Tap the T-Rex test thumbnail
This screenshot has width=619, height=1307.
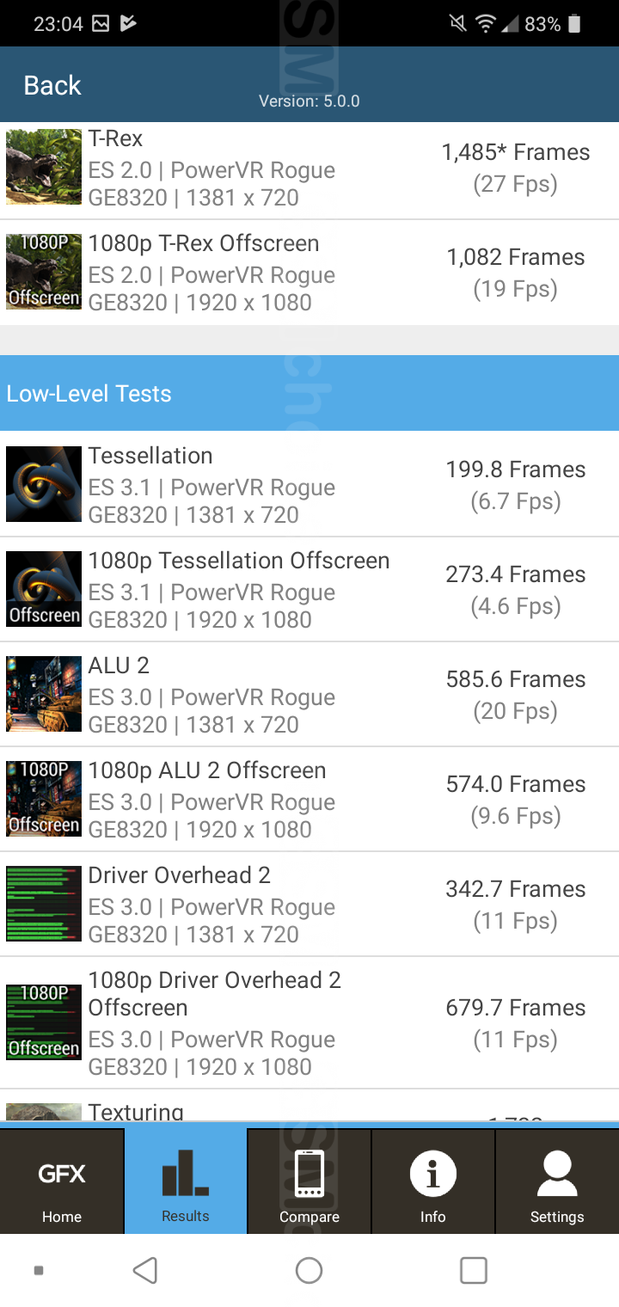tap(44, 167)
